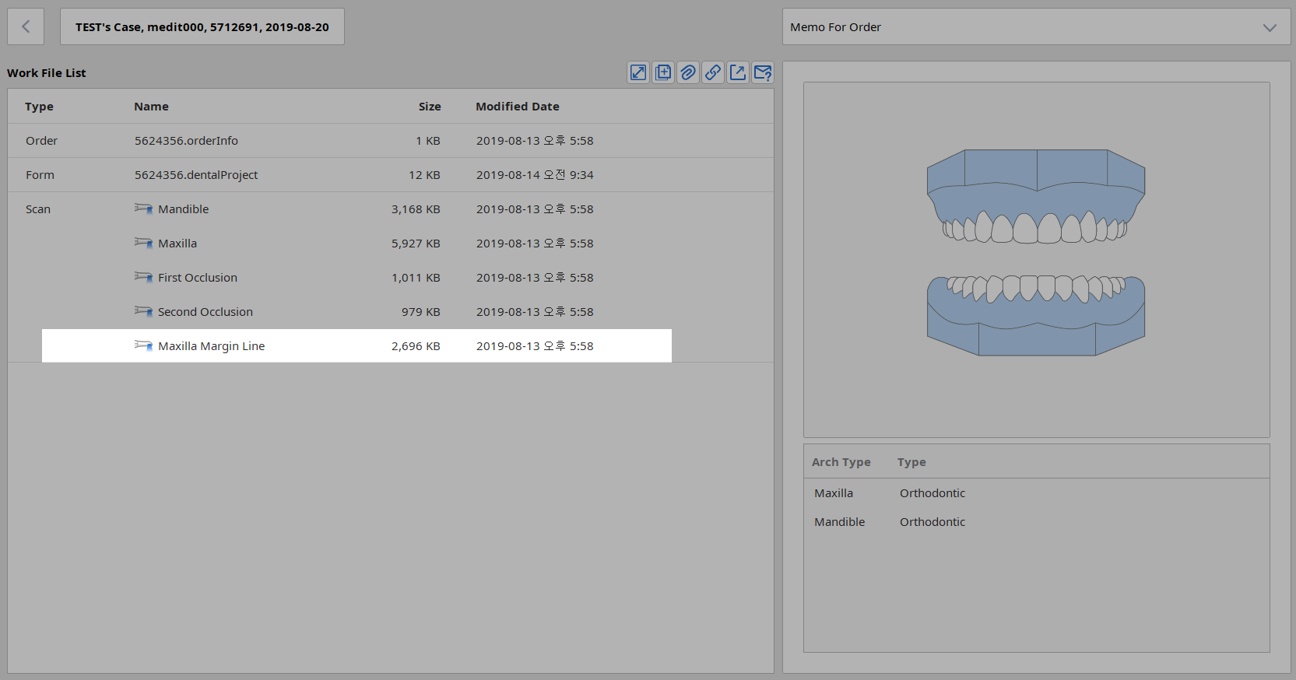Click the 3,168 KB size cell

click(x=416, y=209)
